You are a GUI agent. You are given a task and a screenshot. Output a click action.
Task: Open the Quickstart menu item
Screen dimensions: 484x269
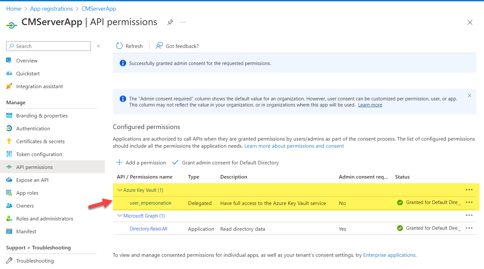[x=28, y=73]
